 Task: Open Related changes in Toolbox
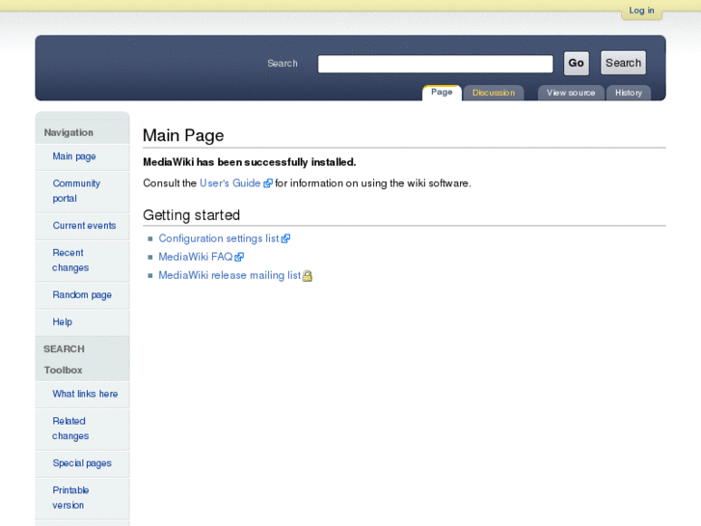click(70, 429)
